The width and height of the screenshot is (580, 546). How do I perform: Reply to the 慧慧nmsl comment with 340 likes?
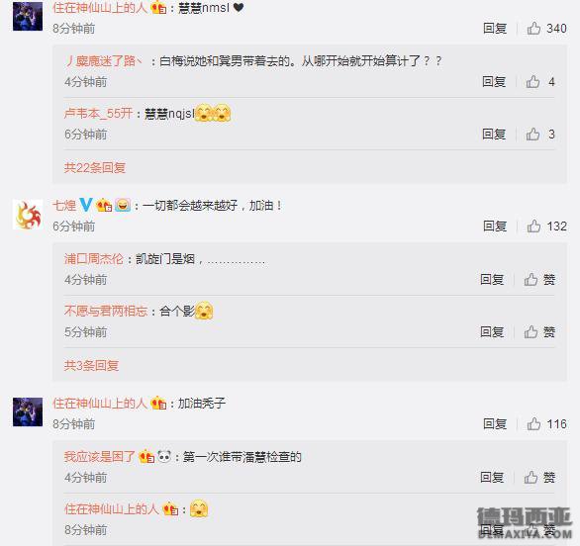(x=495, y=29)
